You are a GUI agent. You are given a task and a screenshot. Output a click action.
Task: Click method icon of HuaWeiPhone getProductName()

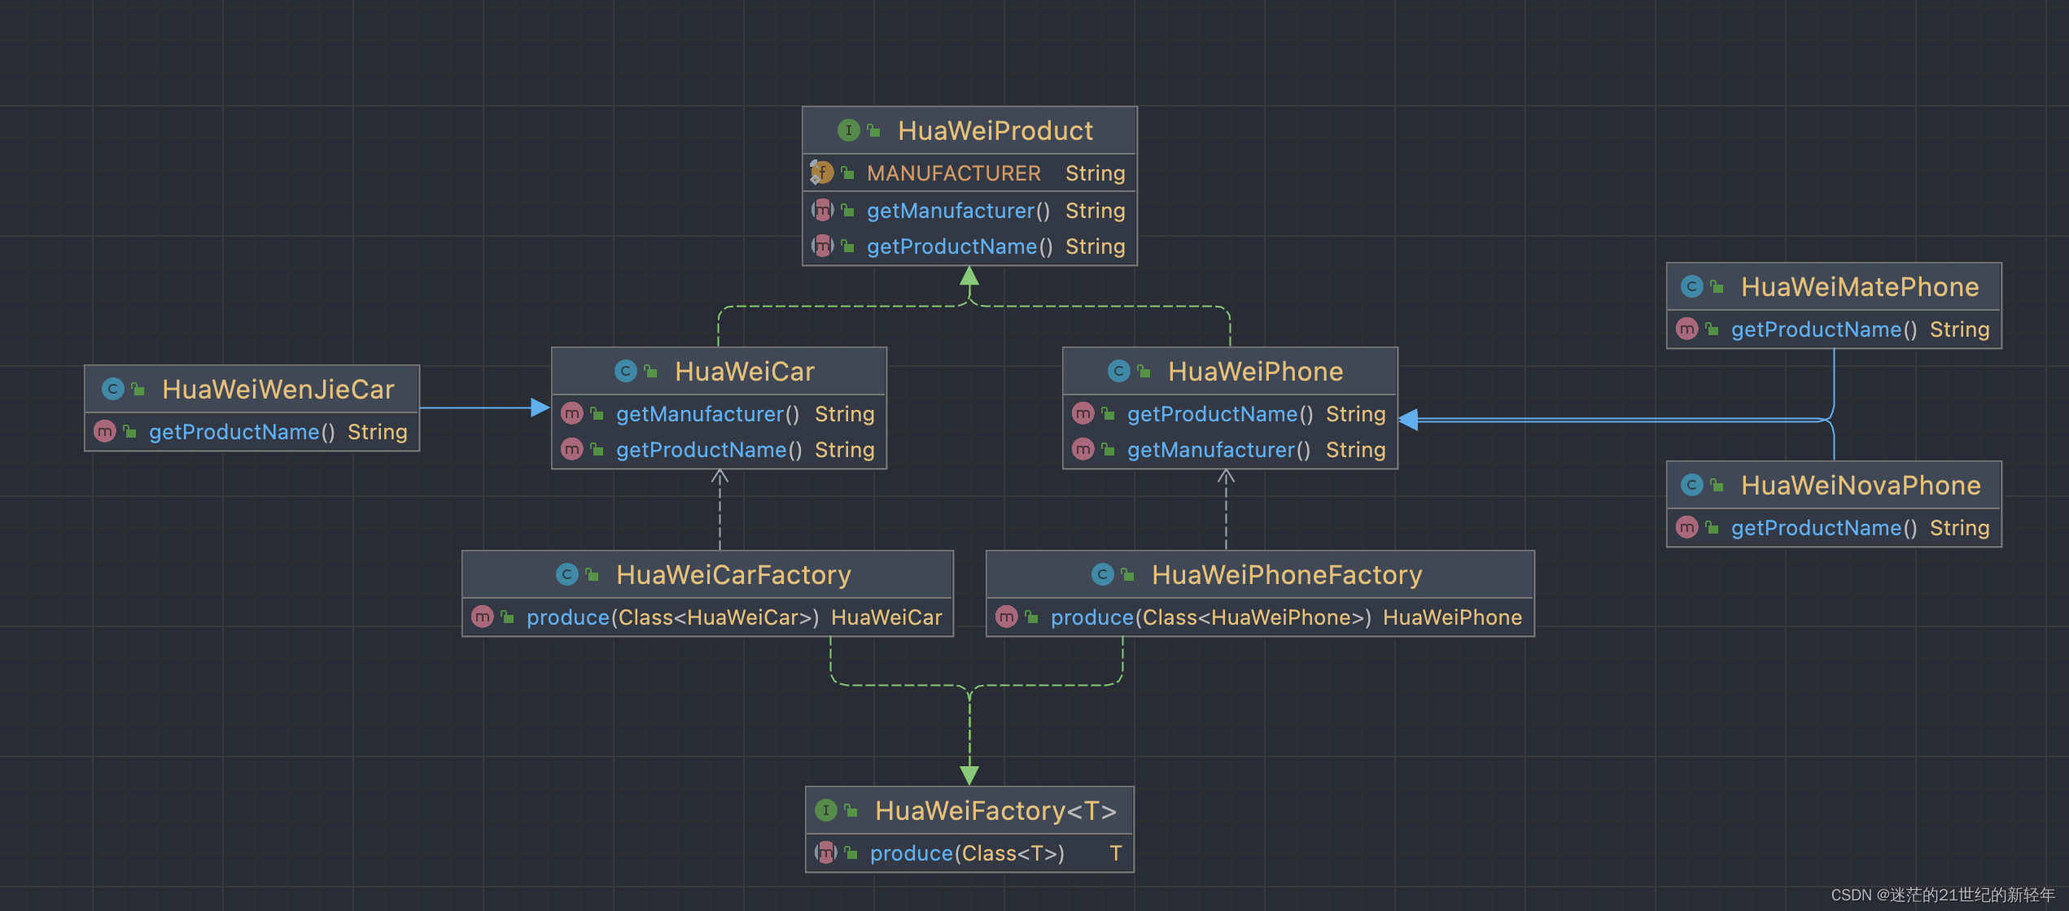(x=1083, y=413)
